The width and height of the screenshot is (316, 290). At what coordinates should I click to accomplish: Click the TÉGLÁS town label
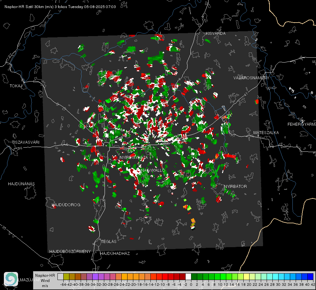coord(109,241)
